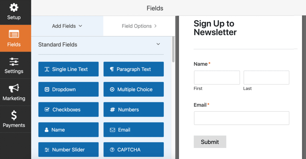Screen dimensions: 306x159
Task: Open the Field Options tab
Action: pos(139,26)
